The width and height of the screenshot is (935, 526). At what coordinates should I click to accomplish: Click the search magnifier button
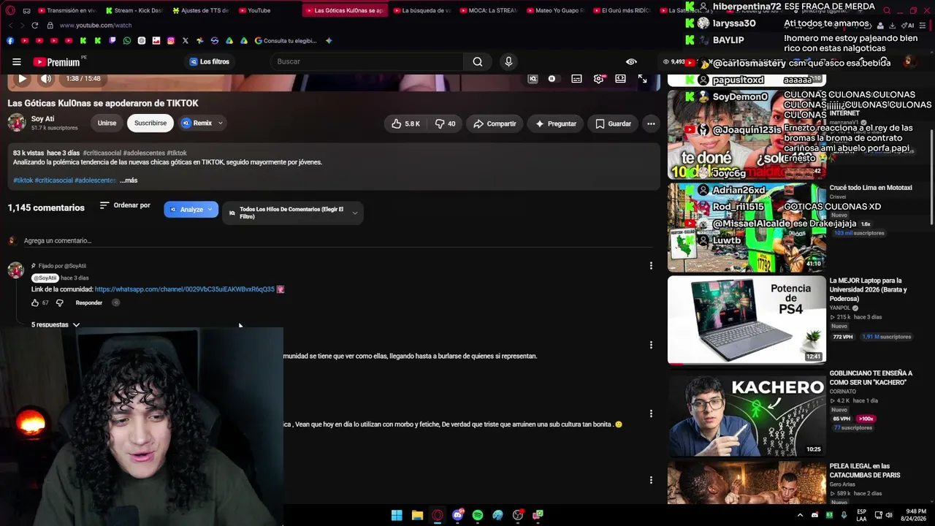tap(478, 62)
